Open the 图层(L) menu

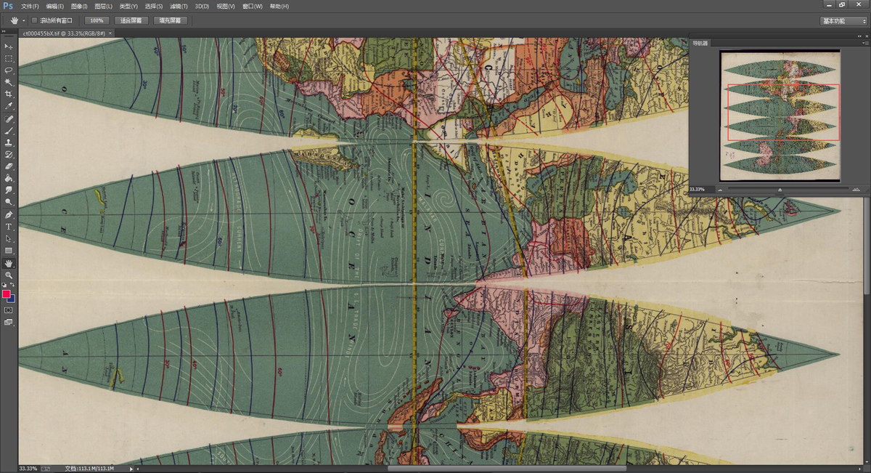pyautogui.click(x=103, y=7)
